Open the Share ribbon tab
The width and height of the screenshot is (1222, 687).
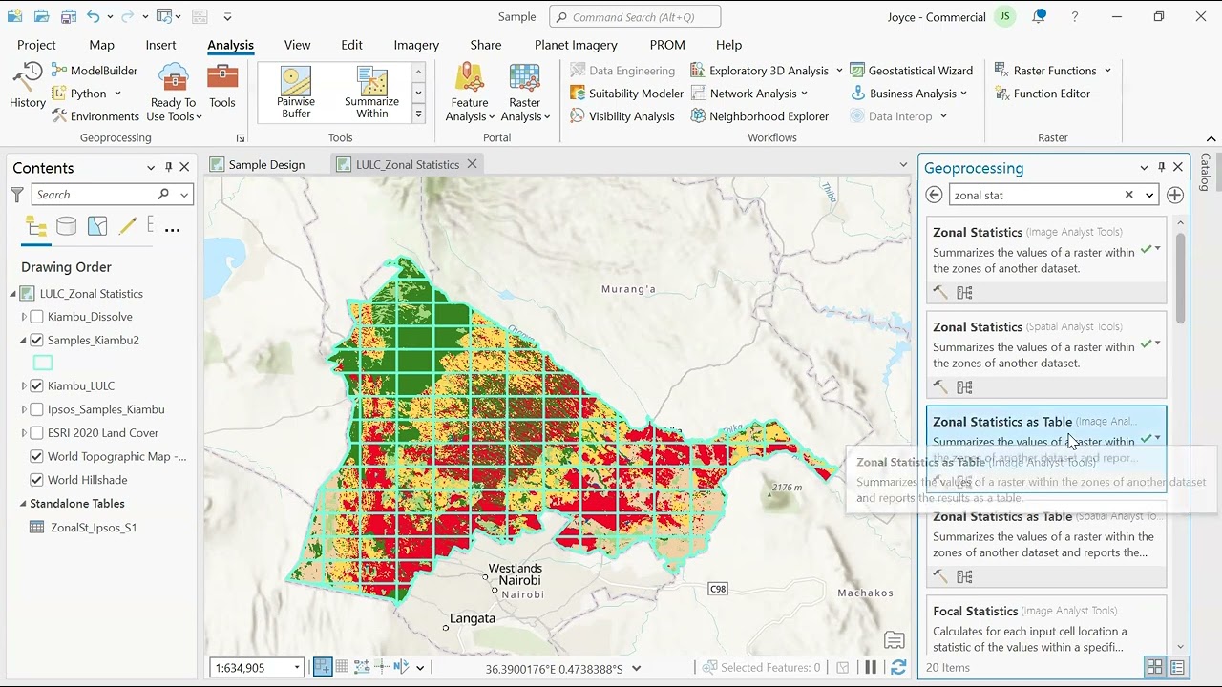click(x=485, y=45)
